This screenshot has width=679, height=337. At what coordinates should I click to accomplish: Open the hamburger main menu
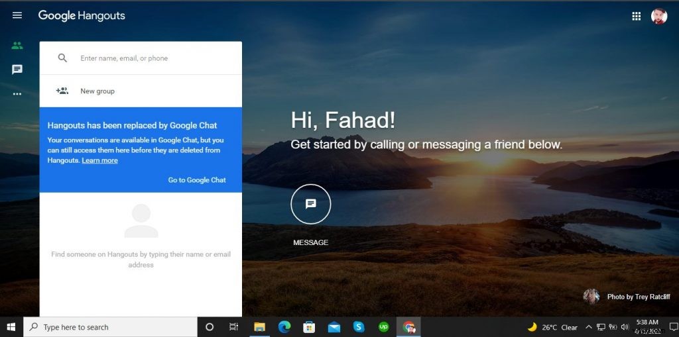(x=17, y=15)
